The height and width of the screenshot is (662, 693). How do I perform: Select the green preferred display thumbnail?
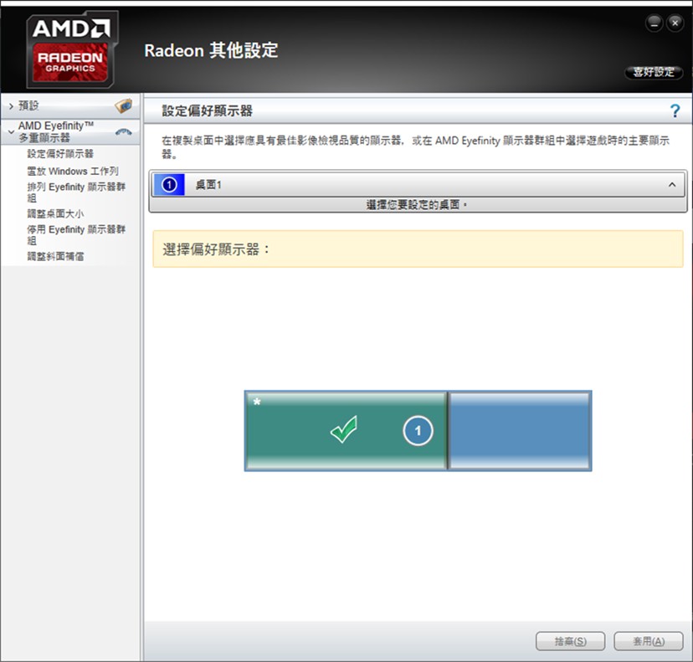coord(346,431)
